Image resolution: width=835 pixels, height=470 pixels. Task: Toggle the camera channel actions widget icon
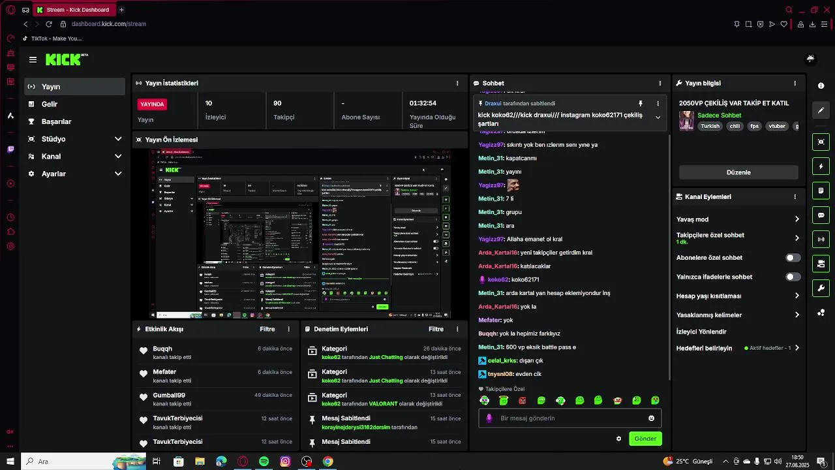coord(821,264)
